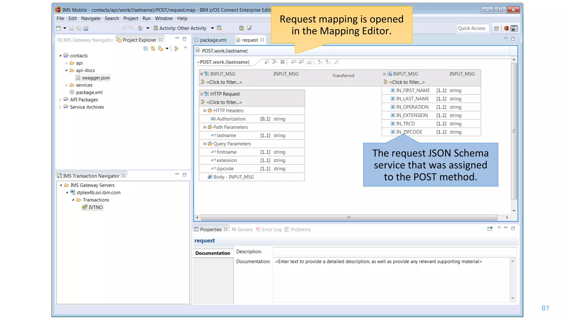Screen dimensions: 568x319
Task: Click the Home icon in the toolbar
Action: [x=140, y=28]
